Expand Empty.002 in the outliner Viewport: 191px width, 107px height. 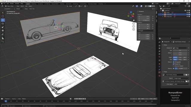pyautogui.click(x=163, y=16)
